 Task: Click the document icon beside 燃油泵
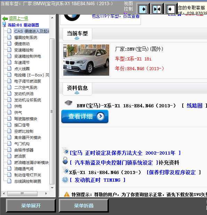click(x=9, y=156)
